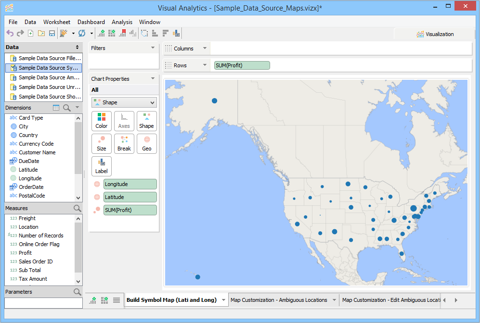Click the refresh data toolbar icon
The image size is (480, 323).
(82, 33)
